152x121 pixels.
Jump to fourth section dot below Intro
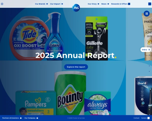click(x=149, y=66)
